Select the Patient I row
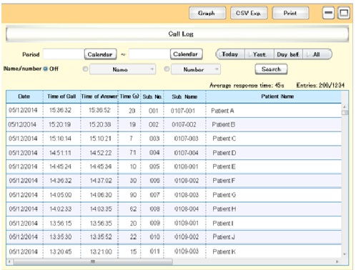This screenshot has width=356, height=270. (x=174, y=224)
